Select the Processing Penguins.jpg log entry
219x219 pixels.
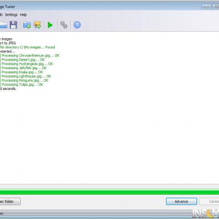(24, 81)
